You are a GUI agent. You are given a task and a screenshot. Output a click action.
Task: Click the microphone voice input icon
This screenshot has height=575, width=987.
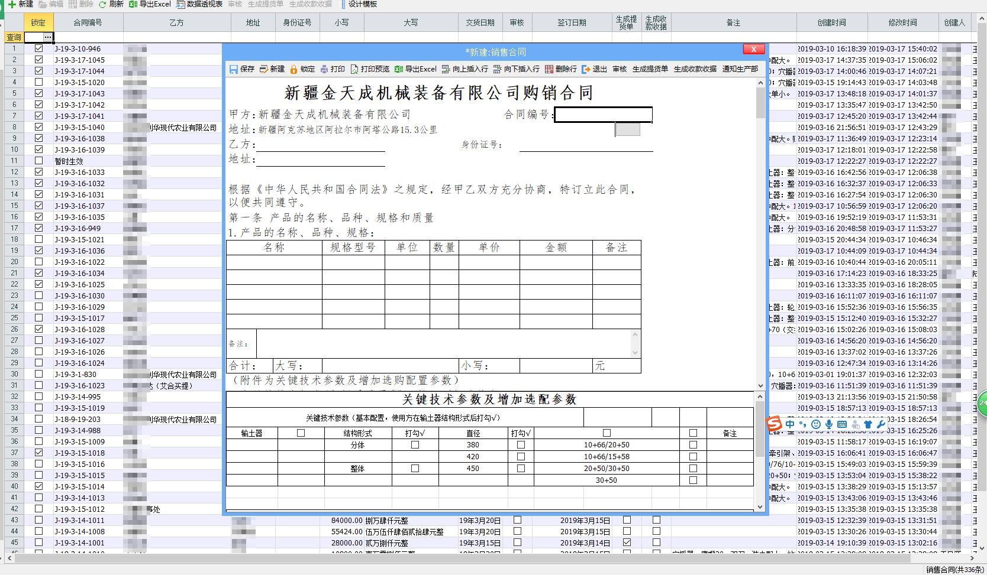829,424
